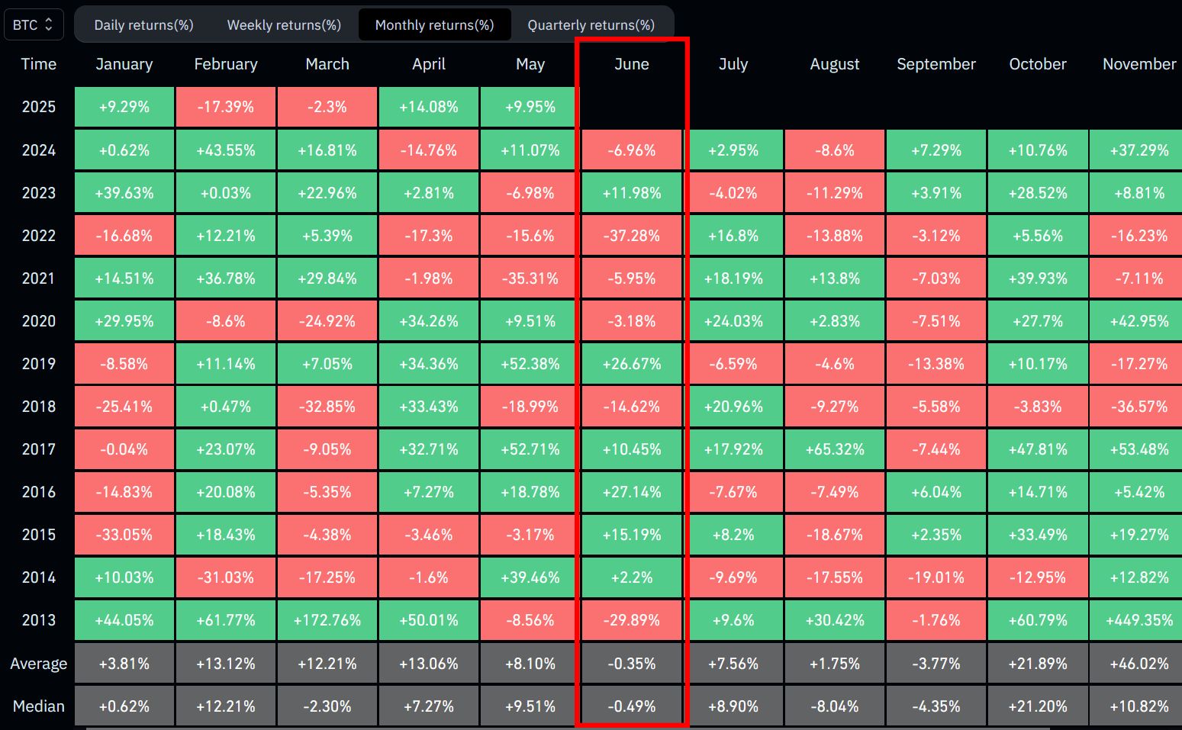
Task: Click the August 2017 cell +65.32%
Action: [x=835, y=449]
